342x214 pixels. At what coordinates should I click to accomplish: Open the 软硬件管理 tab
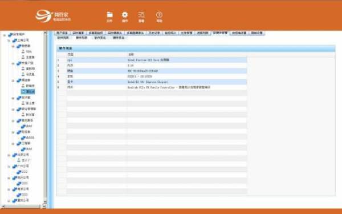[220, 33]
